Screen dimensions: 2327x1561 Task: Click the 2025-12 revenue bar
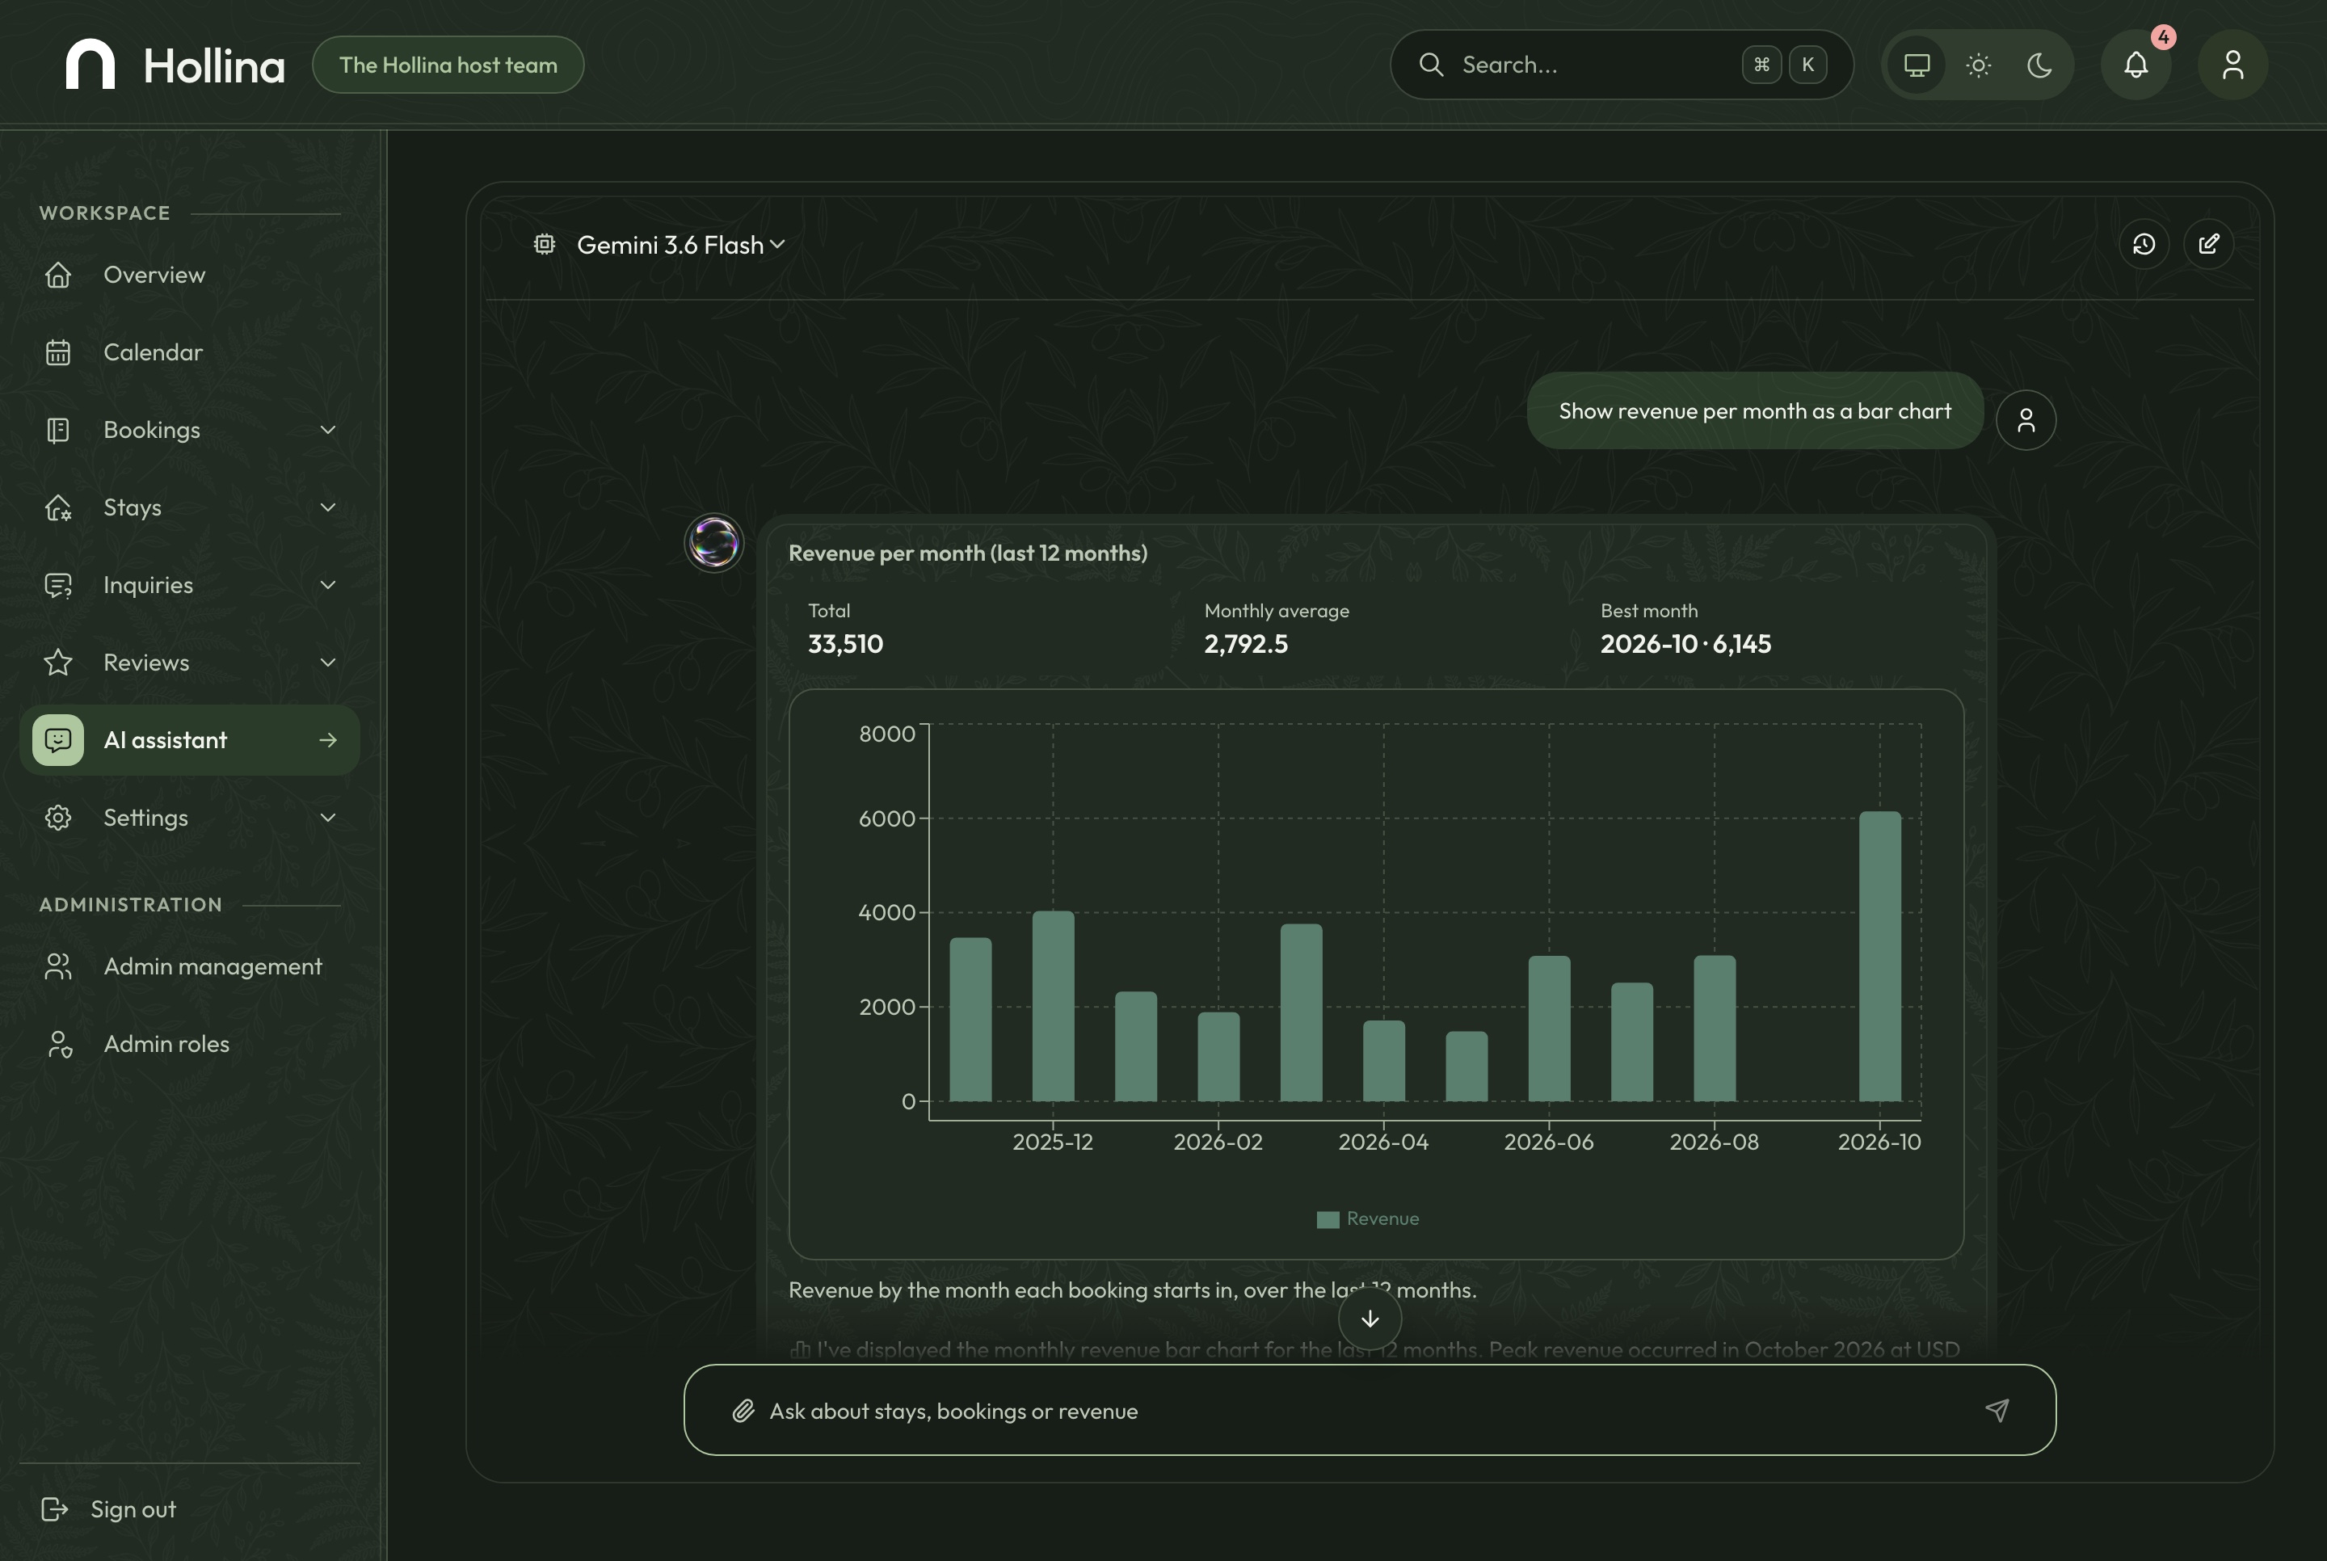pyautogui.click(x=1053, y=1005)
